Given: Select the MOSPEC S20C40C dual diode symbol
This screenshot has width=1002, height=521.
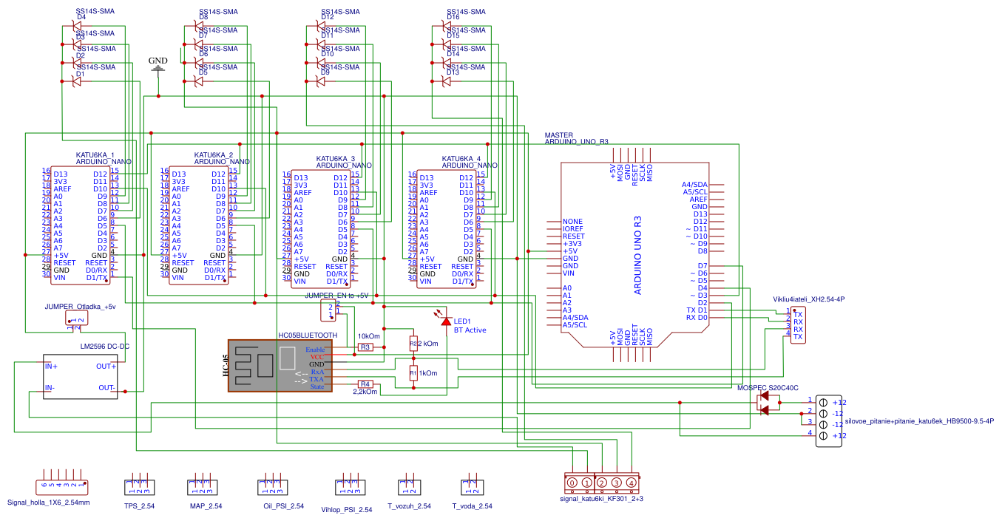Looking at the screenshot, I should tap(769, 401).
